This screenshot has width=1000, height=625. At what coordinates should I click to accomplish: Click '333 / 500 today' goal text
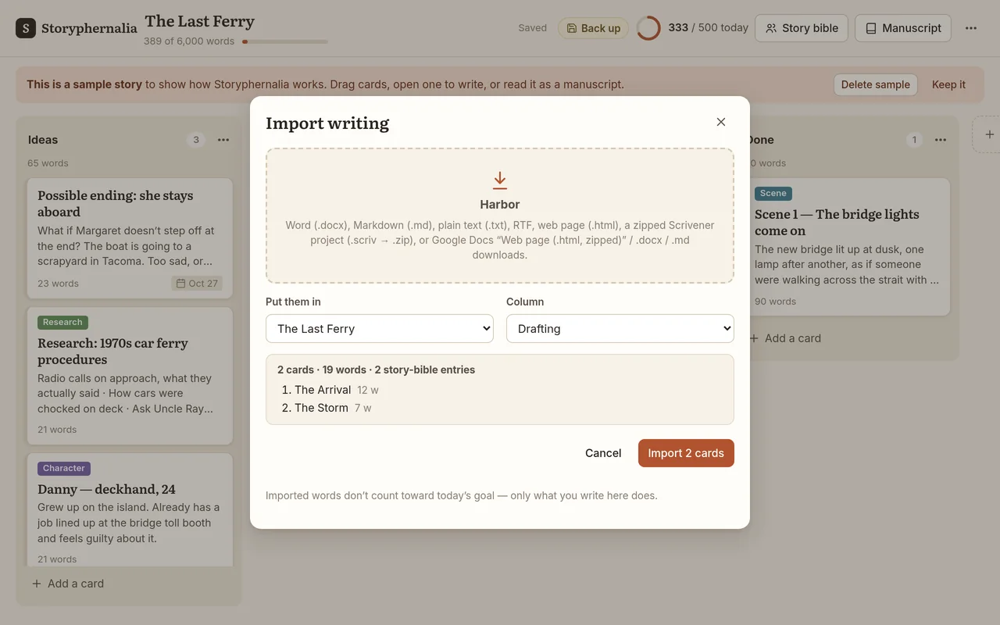tap(708, 27)
